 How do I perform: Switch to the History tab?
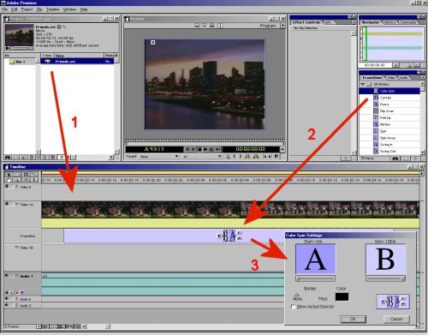(x=389, y=22)
